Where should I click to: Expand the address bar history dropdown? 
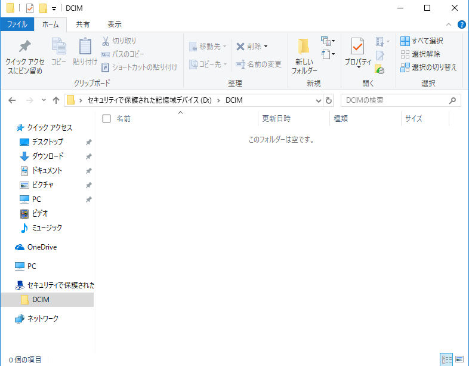tap(318, 100)
